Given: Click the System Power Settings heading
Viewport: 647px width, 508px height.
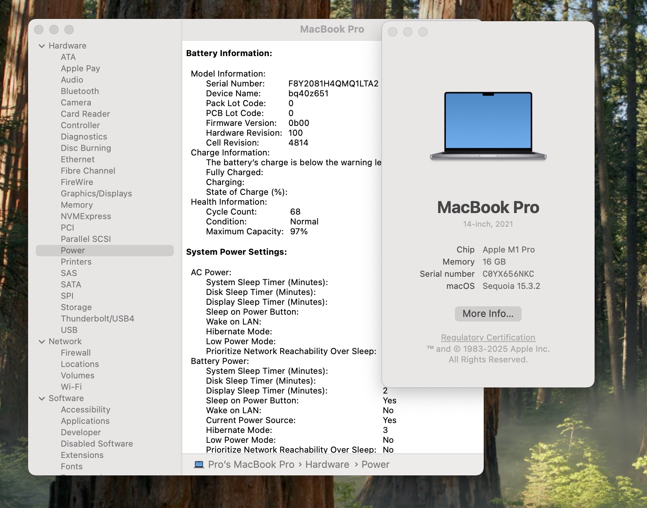Looking at the screenshot, I should click(237, 252).
